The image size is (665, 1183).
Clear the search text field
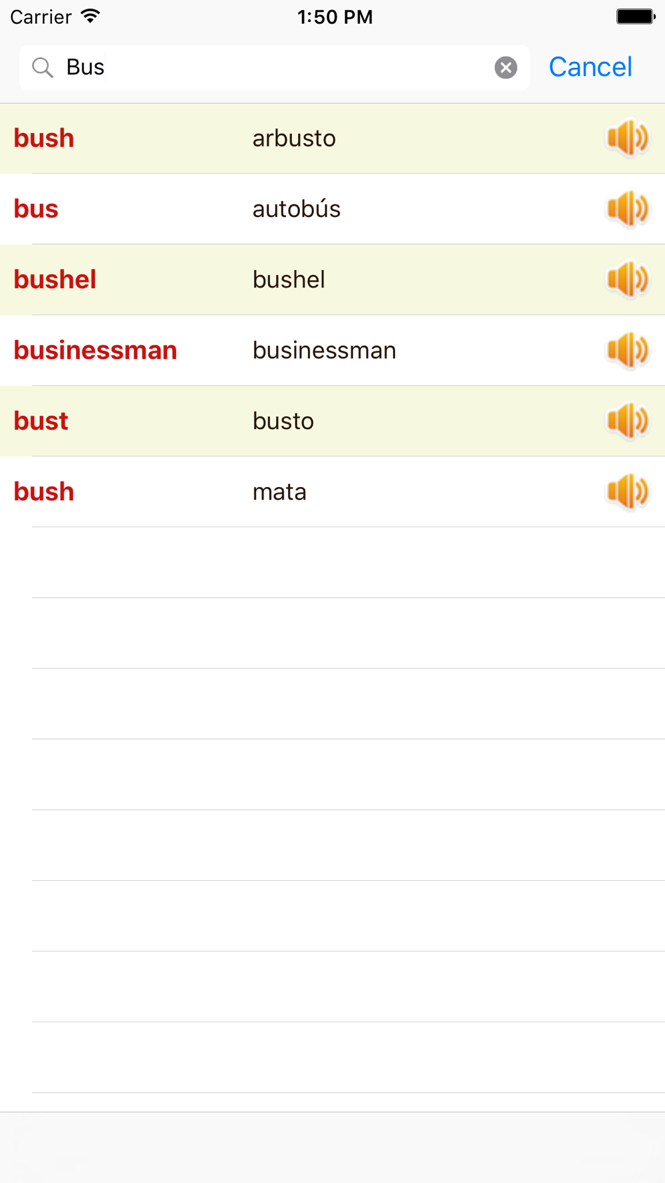click(x=506, y=67)
